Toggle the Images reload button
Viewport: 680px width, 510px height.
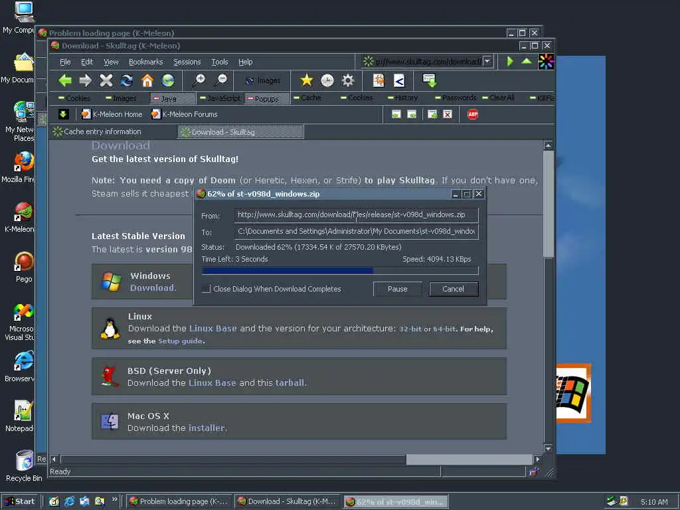[x=263, y=80]
